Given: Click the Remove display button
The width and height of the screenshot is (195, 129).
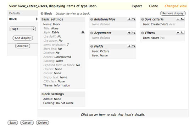Looking at the screenshot, I should point(173,13).
